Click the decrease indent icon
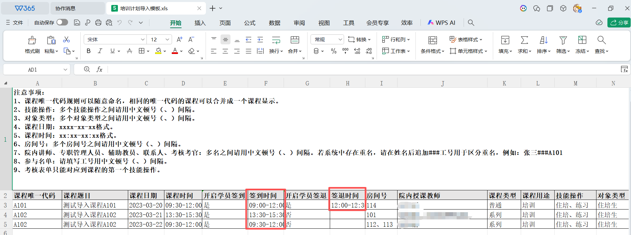Image resolution: width=631 pixels, height=235 pixels. coord(248,40)
